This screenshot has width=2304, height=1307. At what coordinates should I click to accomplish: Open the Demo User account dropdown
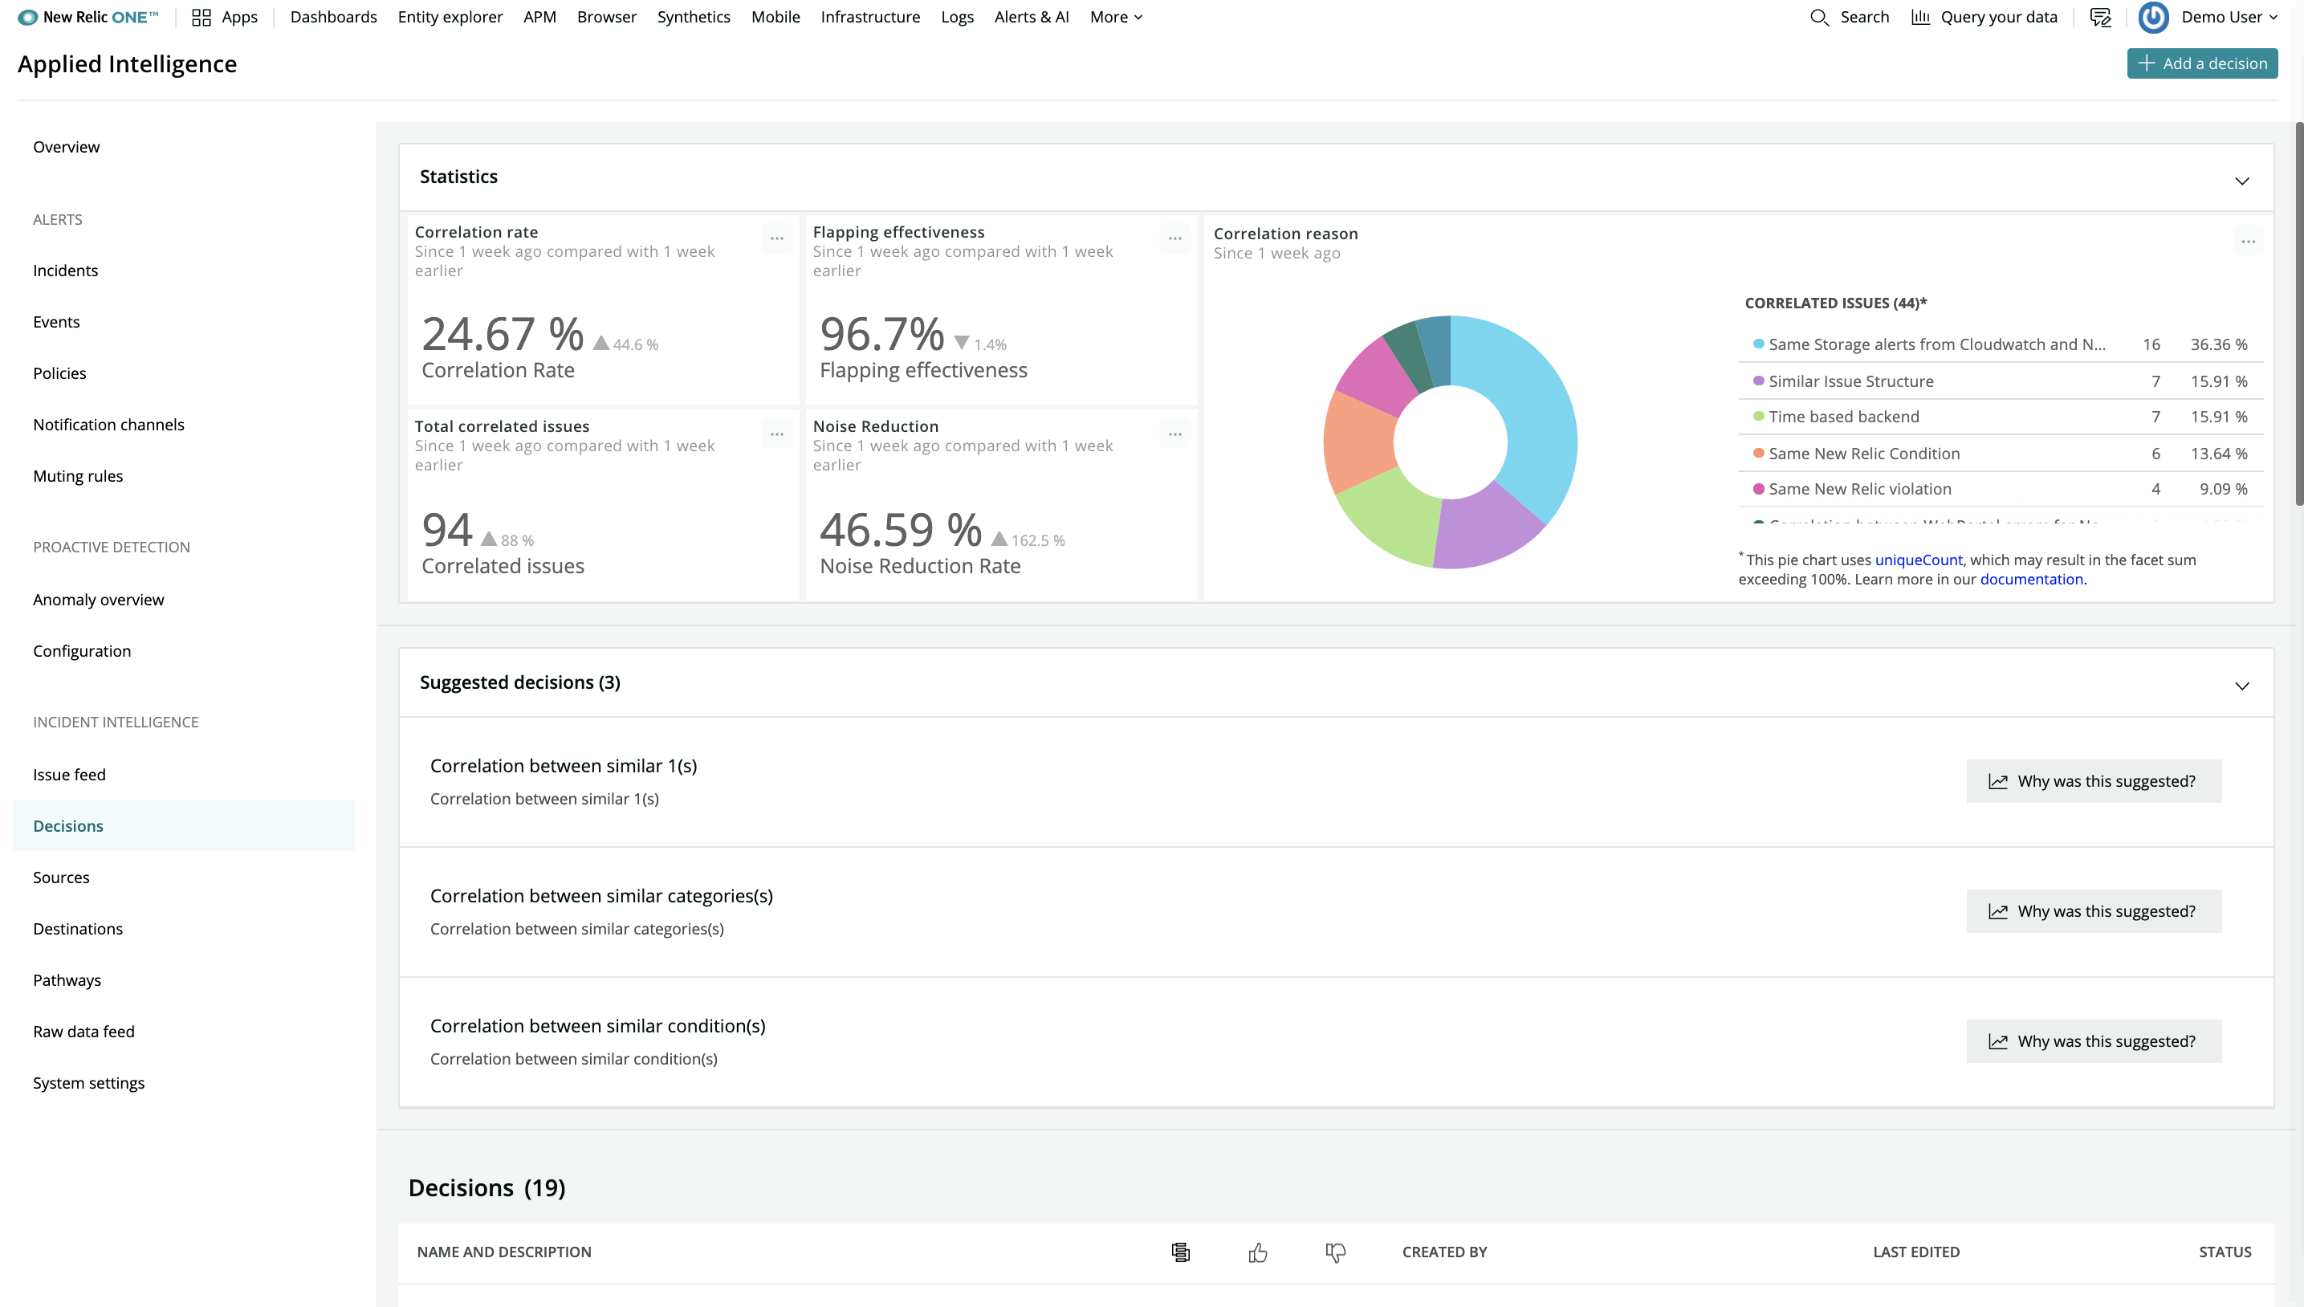point(2229,17)
